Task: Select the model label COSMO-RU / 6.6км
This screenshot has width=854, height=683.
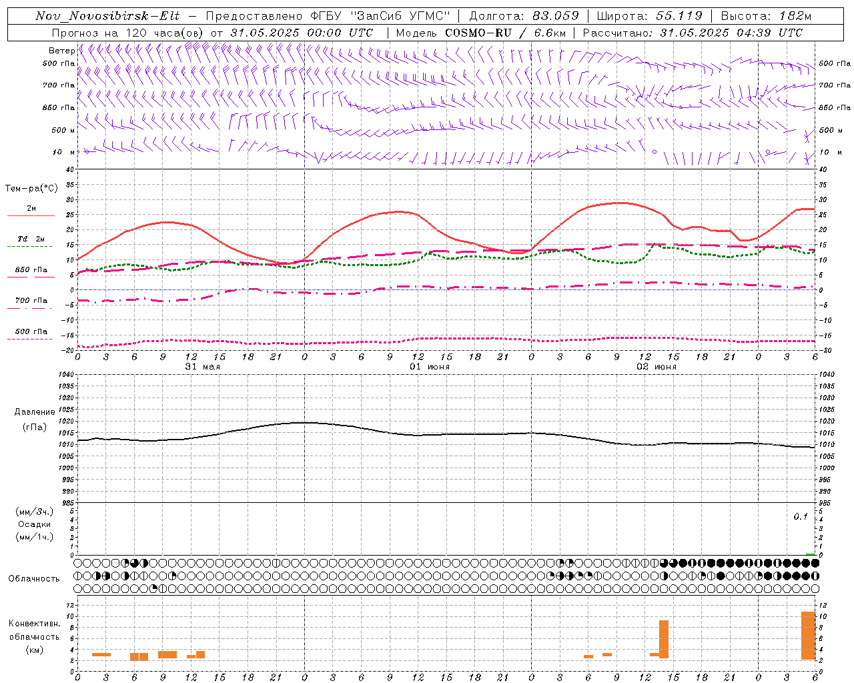Action: coord(506,33)
